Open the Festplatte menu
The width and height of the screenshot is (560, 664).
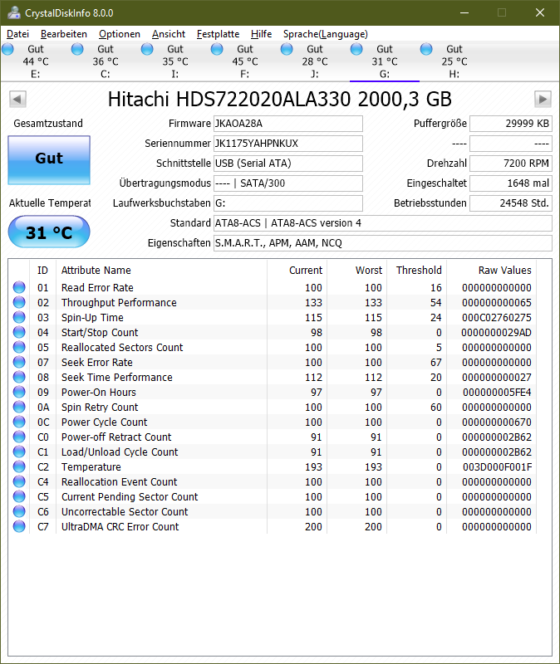point(218,34)
